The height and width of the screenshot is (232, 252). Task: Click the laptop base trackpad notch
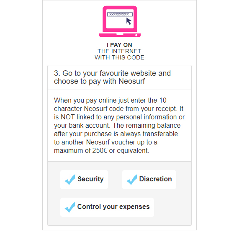point(120,34)
